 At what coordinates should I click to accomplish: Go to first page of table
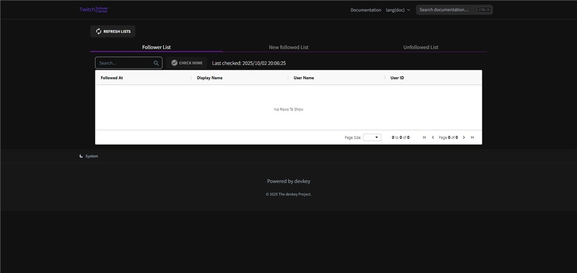coord(424,138)
